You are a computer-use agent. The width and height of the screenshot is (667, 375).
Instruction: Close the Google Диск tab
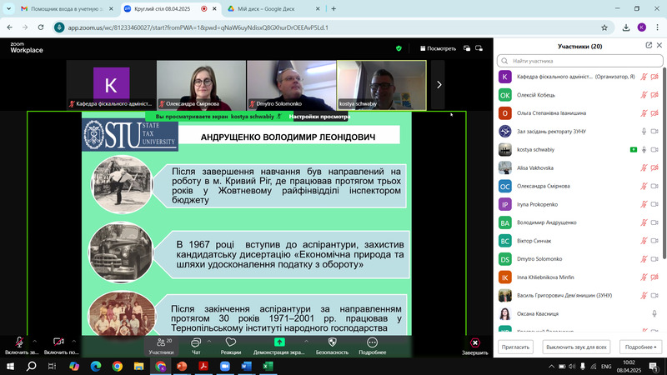tap(318, 8)
